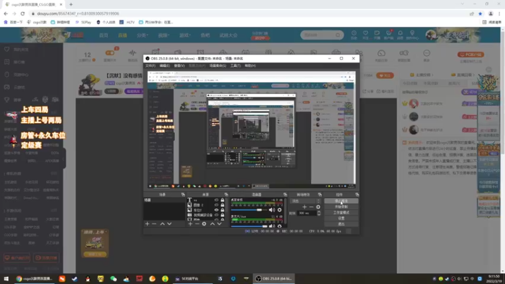Remove the selected scene with the minus icon
The width and height of the screenshot is (505, 284).
154,224
